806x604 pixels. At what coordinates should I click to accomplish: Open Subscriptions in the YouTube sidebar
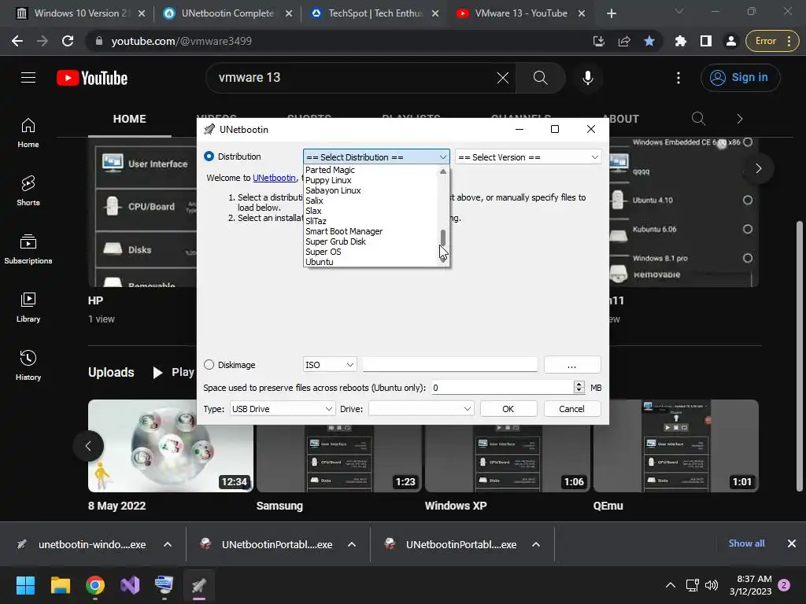[x=28, y=249]
